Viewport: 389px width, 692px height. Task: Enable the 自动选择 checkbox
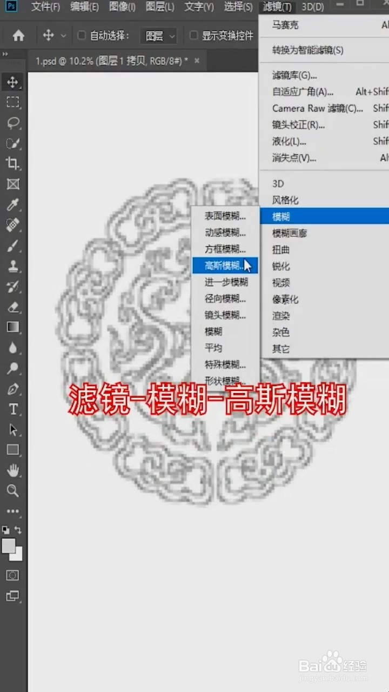tap(82, 36)
